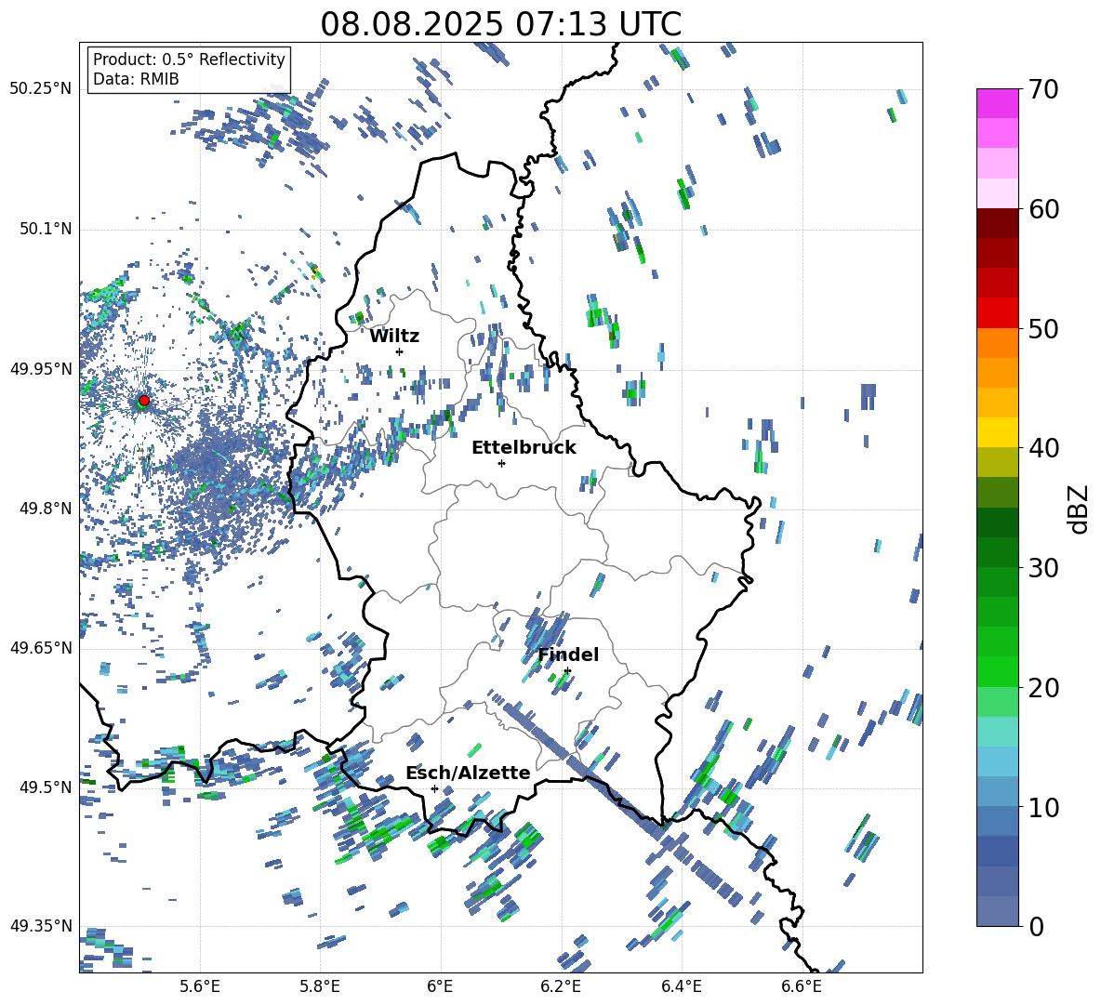Image resolution: width=1101 pixels, height=1005 pixels.
Task: Click the Data: RMIB text
Action: coord(136,79)
